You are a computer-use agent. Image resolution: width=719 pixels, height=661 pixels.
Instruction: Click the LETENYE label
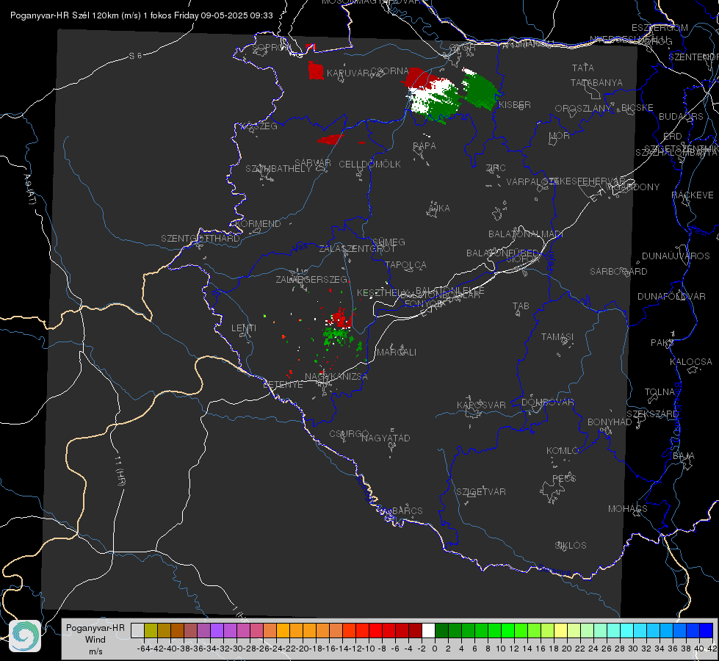[x=283, y=384]
